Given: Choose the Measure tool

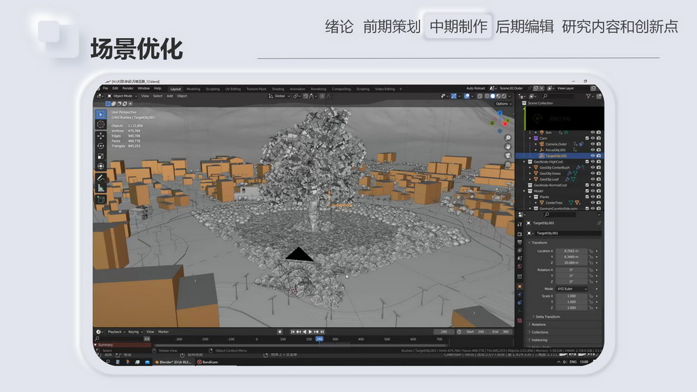Looking at the screenshot, I should click(x=101, y=188).
